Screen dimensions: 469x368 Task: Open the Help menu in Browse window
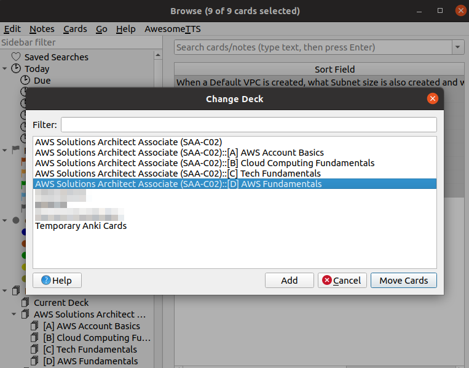pos(125,29)
